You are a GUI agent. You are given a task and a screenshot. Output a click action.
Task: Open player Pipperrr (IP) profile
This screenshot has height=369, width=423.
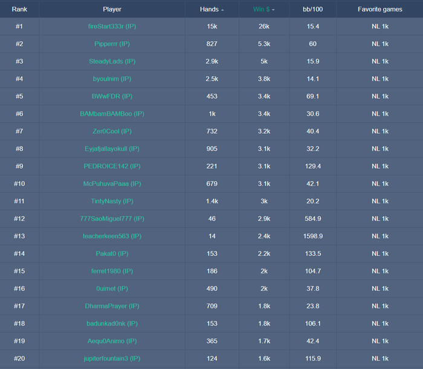112,44
